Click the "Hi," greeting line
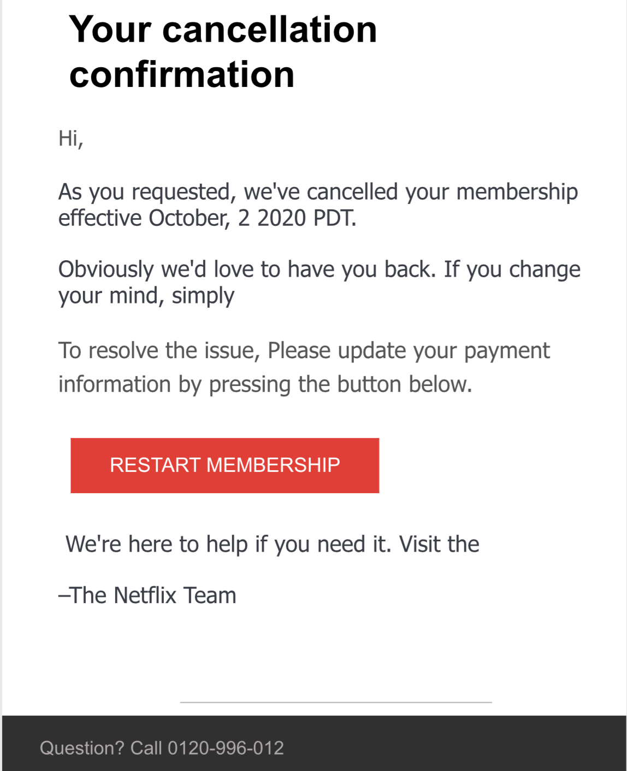The image size is (627, 771). [x=70, y=138]
